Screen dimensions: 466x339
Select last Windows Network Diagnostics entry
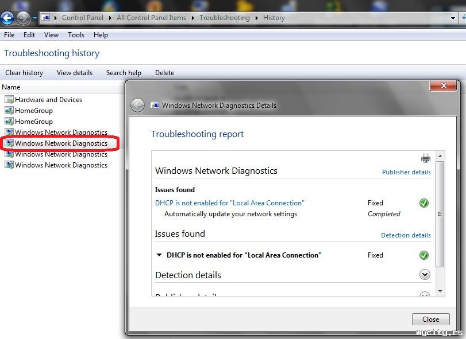pos(61,165)
